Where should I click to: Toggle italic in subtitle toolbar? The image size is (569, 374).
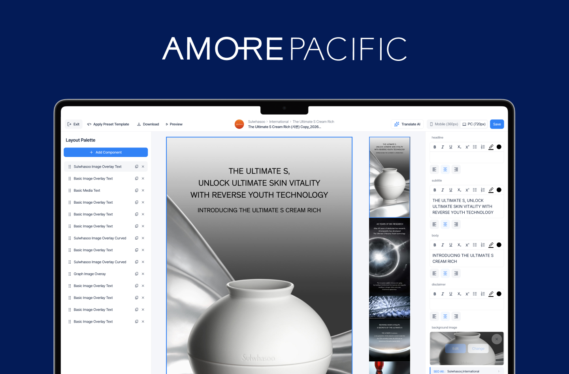pyautogui.click(x=443, y=190)
